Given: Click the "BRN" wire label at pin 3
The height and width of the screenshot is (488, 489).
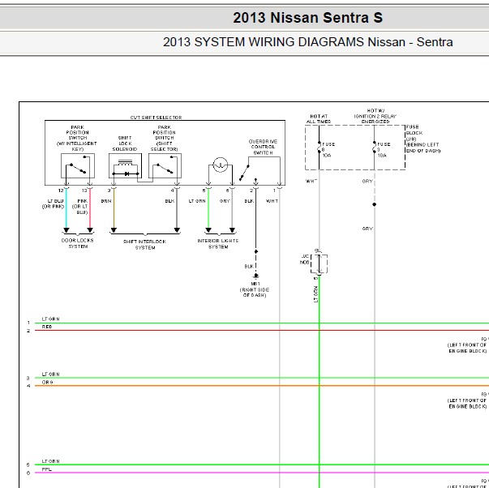Looking at the screenshot, I should click(106, 201).
